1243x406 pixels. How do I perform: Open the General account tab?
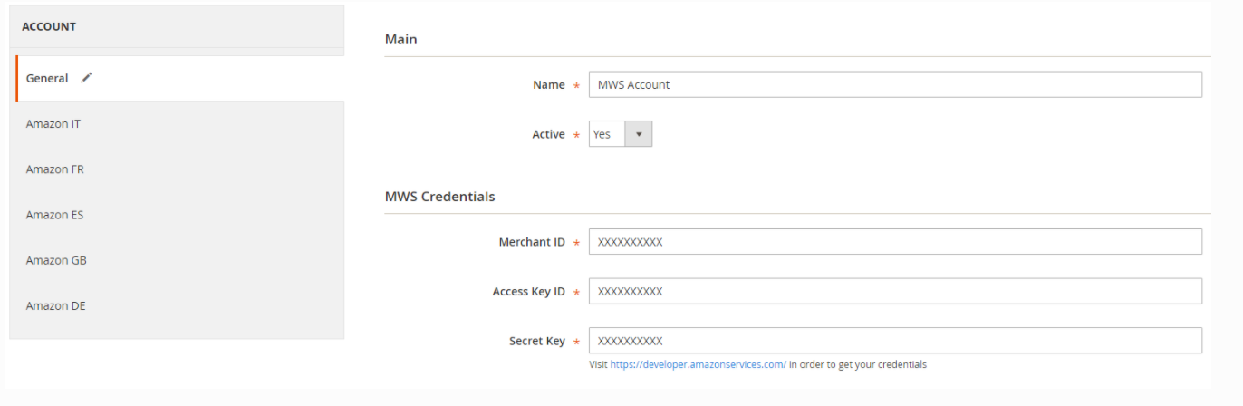[179, 78]
